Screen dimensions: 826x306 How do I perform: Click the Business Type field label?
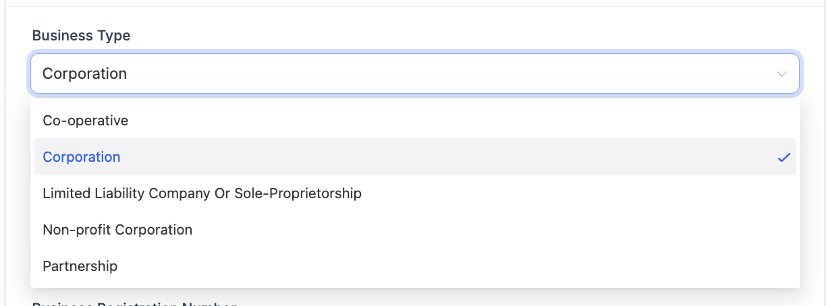(82, 36)
